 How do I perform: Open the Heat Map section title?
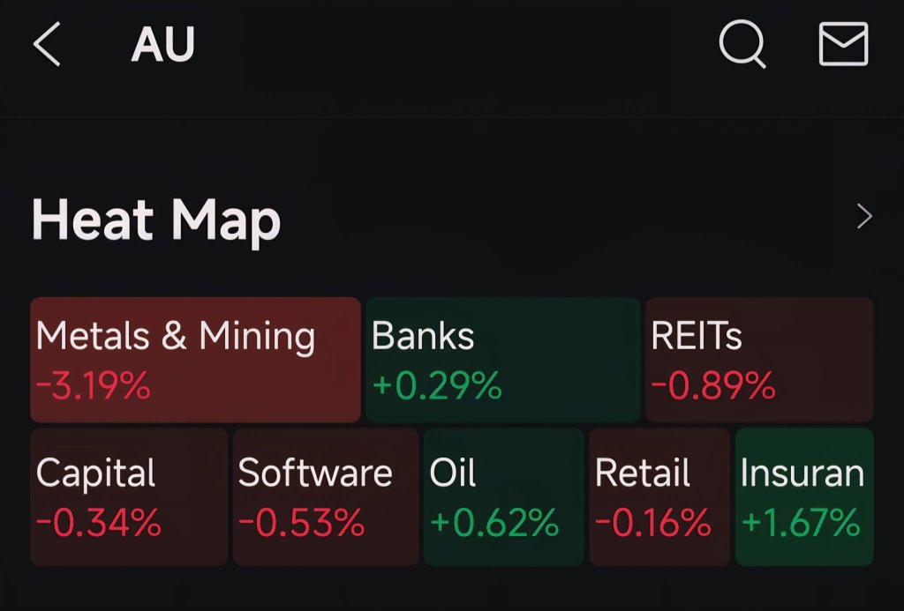(156, 220)
